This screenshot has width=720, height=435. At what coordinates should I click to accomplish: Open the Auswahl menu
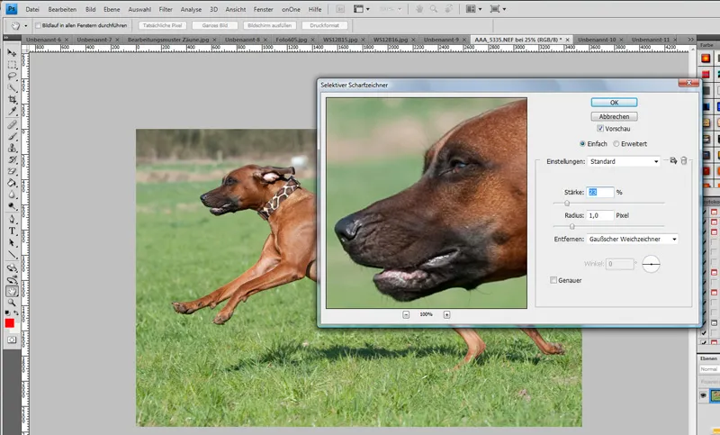tap(139, 9)
